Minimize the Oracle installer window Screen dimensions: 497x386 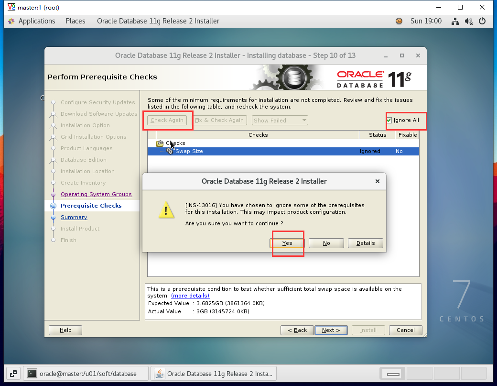click(x=386, y=56)
